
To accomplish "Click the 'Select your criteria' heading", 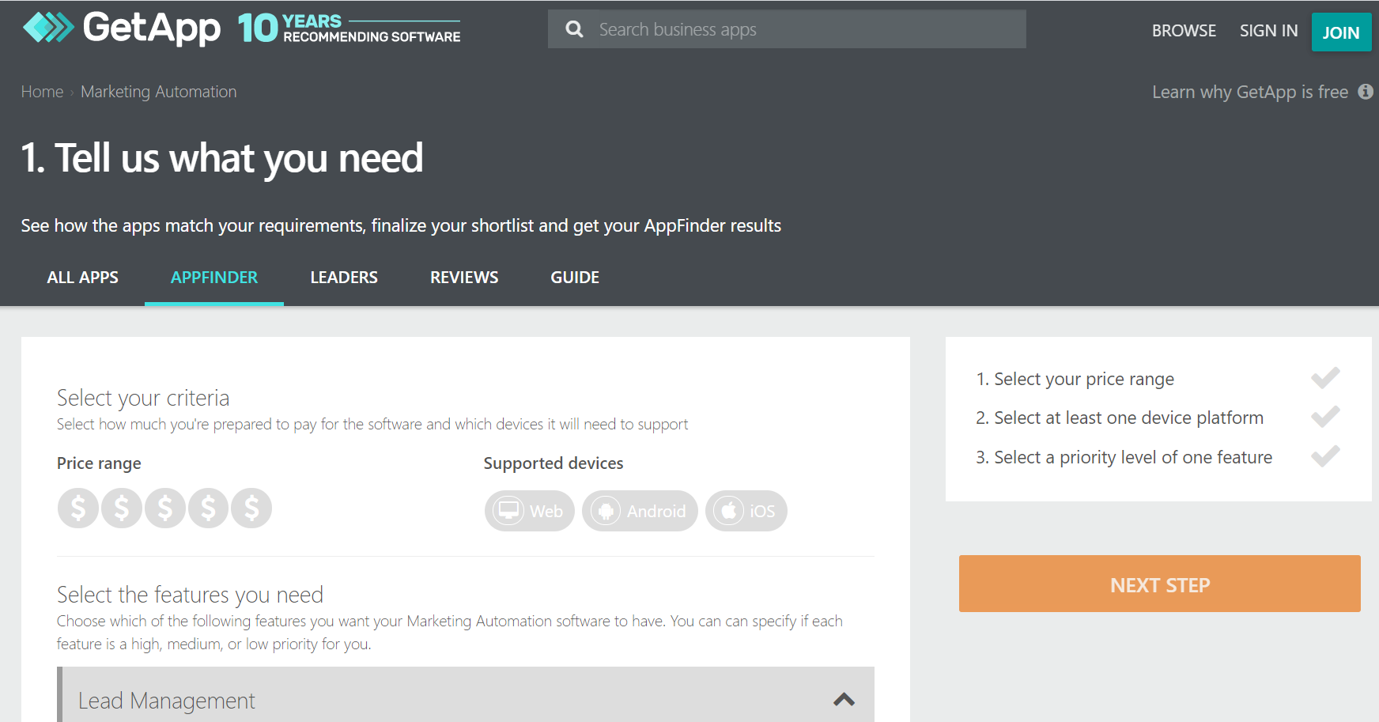I will (143, 398).
